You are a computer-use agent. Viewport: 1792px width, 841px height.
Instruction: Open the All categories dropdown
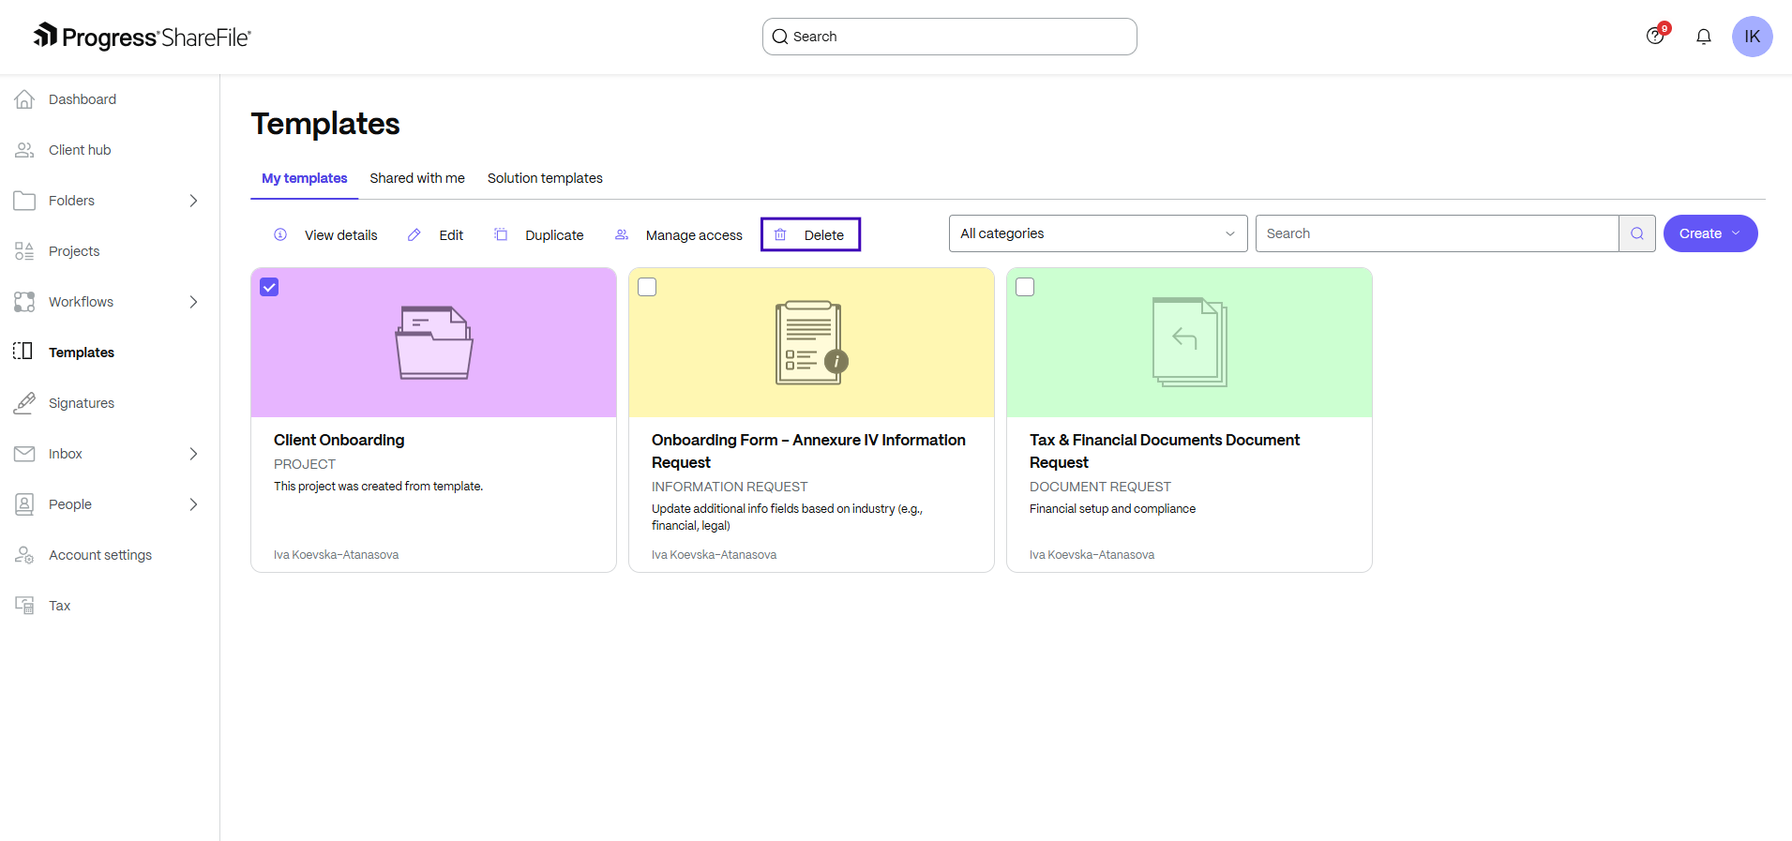pos(1098,233)
